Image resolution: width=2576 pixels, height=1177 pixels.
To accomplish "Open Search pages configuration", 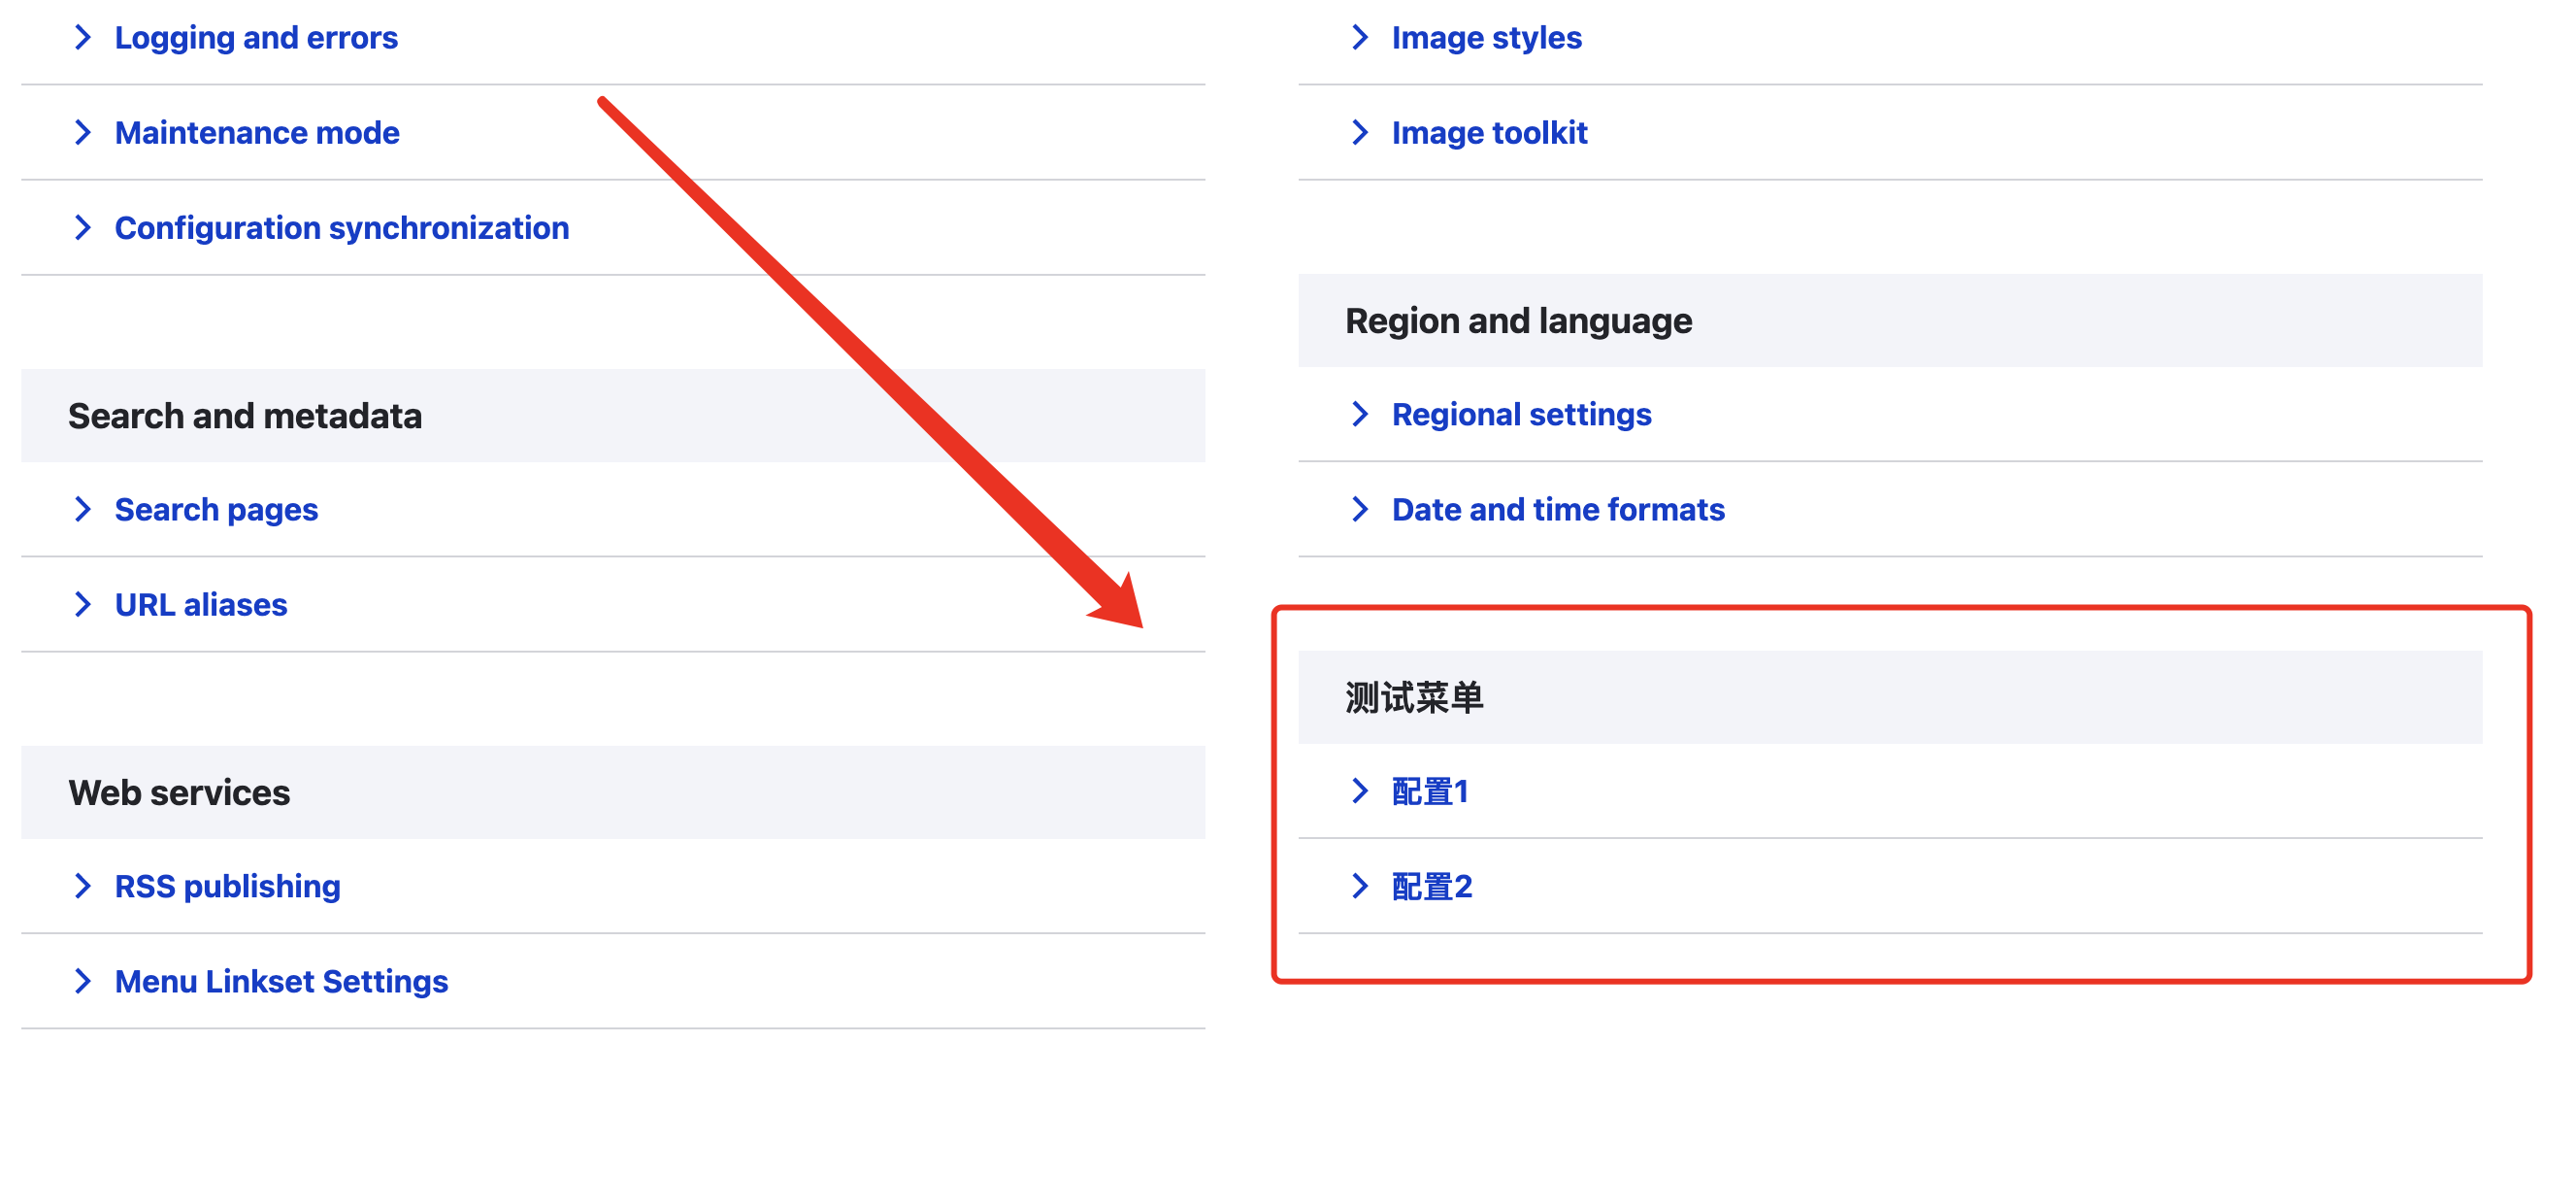I will [x=216, y=511].
